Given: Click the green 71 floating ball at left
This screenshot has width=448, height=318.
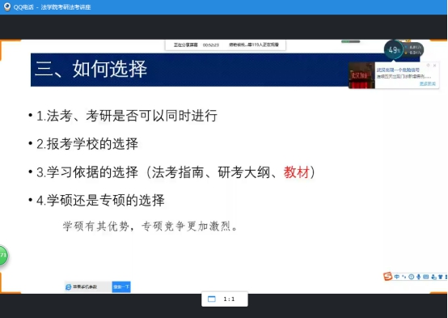Looking at the screenshot, I should (x=3, y=256).
